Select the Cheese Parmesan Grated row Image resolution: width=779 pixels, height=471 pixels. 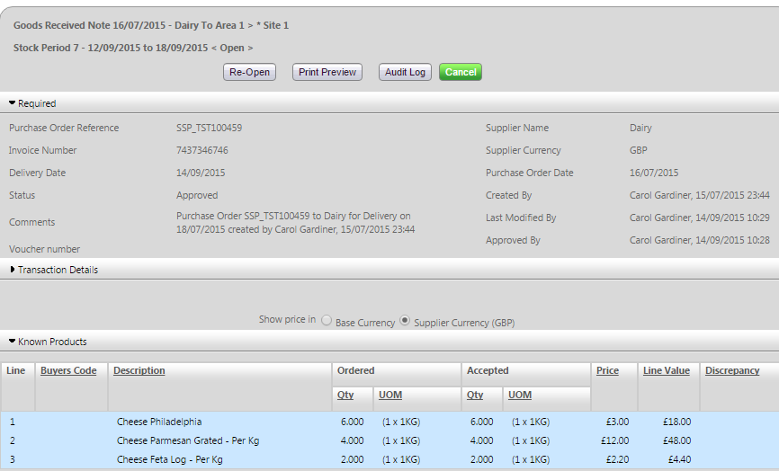point(175,440)
